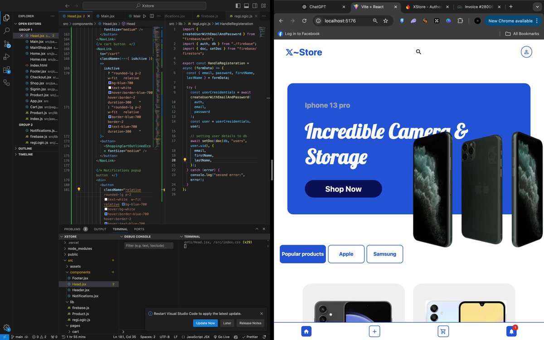Viewport: 544px width, 340px height.
Task: Open the PORTS panel tab
Action: tap(139, 229)
